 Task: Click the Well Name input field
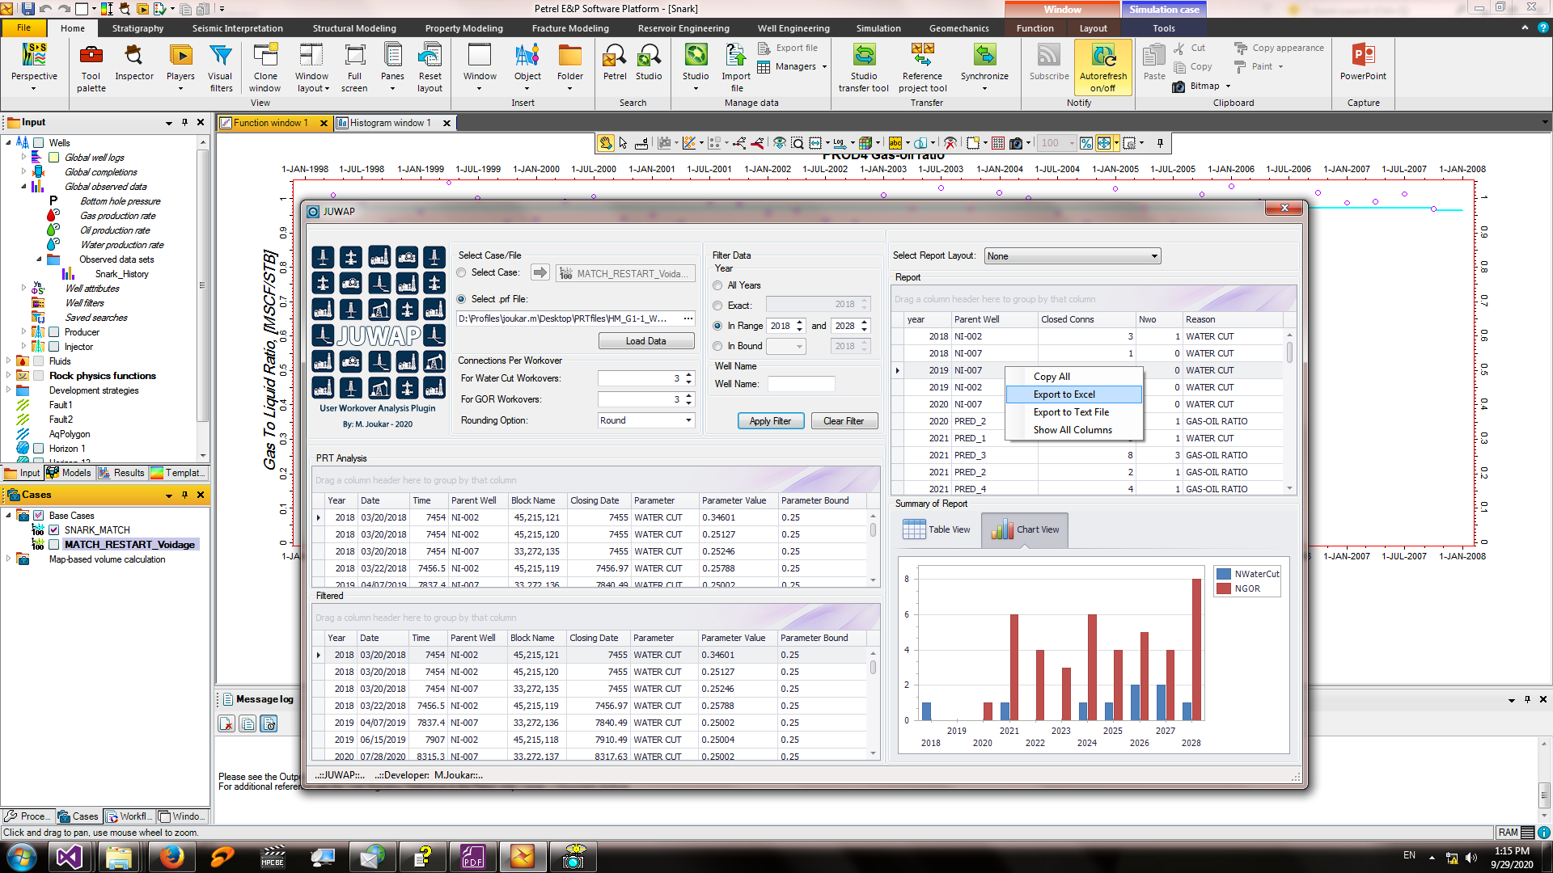tap(801, 383)
